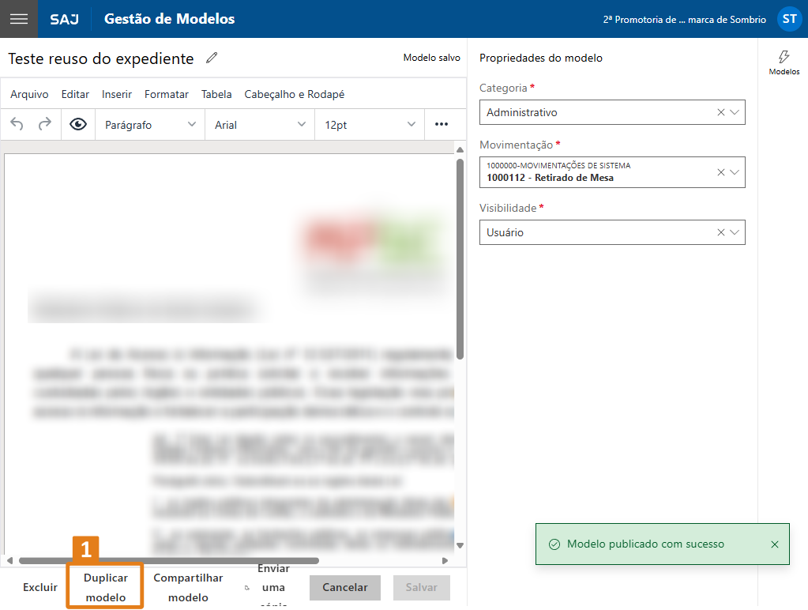Screen dimensions: 808x610
Task: Open the Arquivo menu
Action: (x=29, y=94)
